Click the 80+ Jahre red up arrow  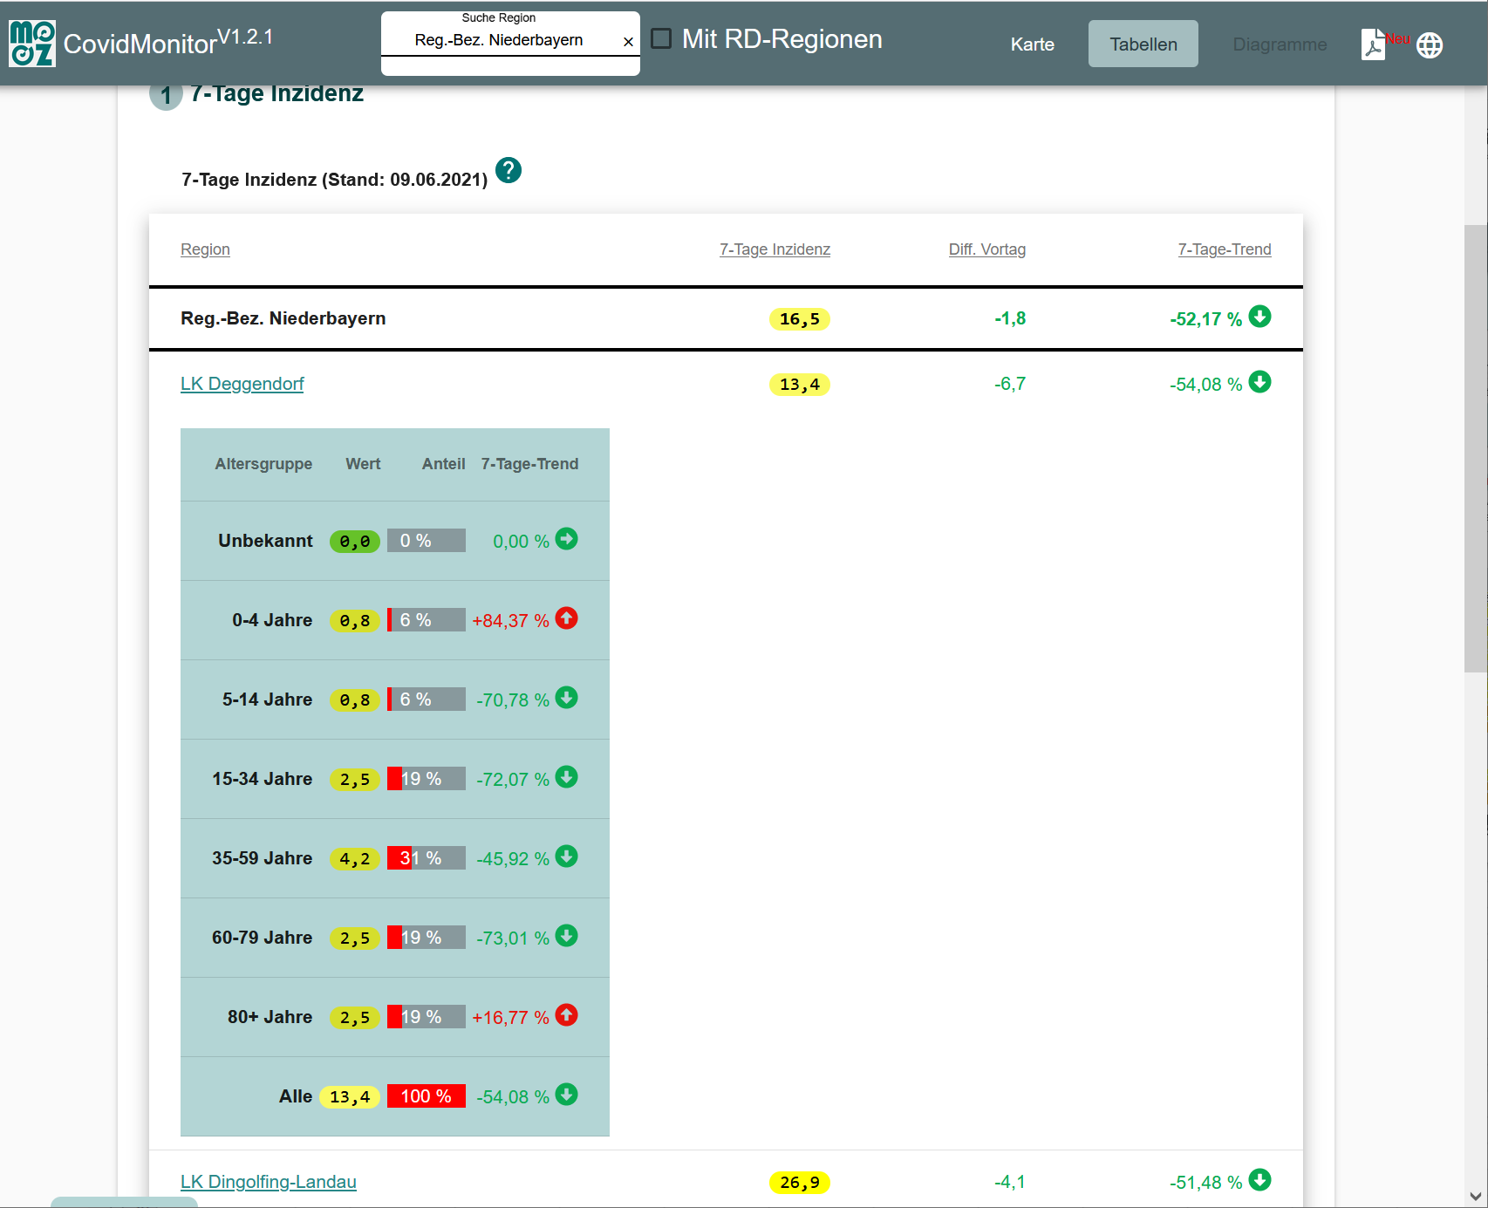567,1015
